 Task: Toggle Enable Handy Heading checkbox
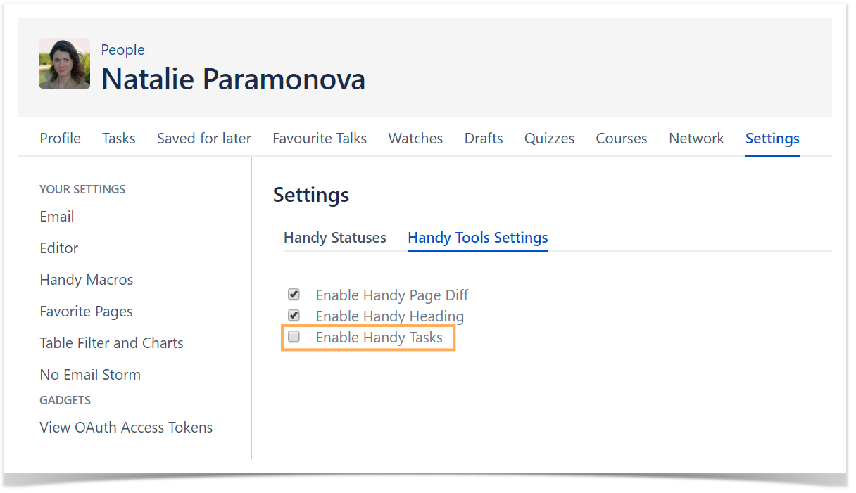click(294, 315)
